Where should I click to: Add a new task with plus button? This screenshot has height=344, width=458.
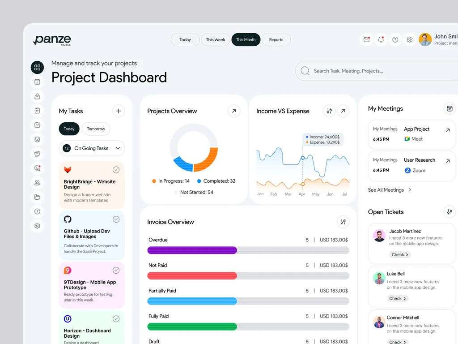pos(119,111)
